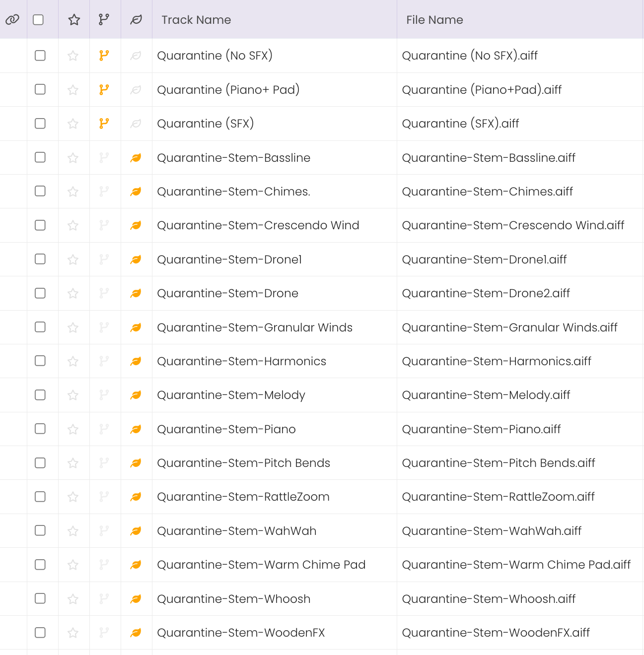Click the grey branch icon for Quarantine-Stem-Harmonics
The height and width of the screenshot is (655, 644).
tap(104, 361)
